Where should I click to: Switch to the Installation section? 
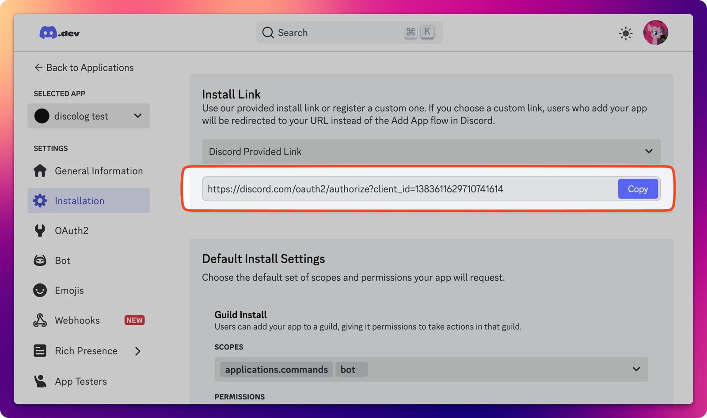[x=79, y=200]
